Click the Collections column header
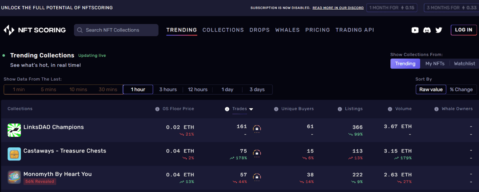479x192 pixels. tap(20, 109)
